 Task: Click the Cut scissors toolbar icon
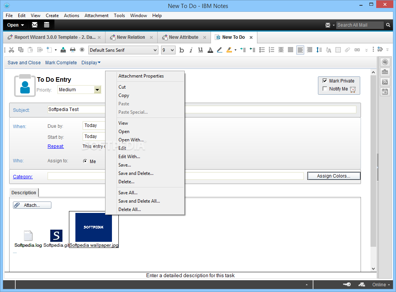(11, 50)
